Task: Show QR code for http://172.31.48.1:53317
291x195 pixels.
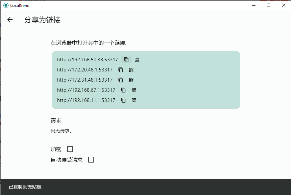Action: (x=131, y=80)
